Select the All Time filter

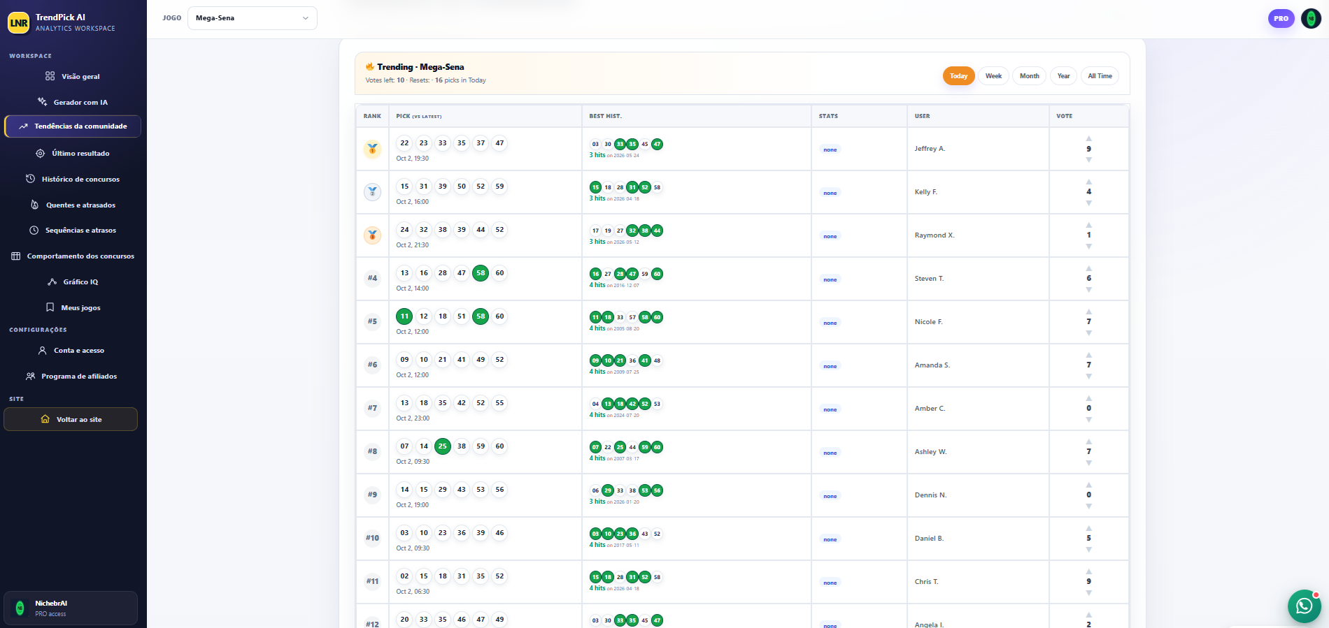click(x=1100, y=76)
